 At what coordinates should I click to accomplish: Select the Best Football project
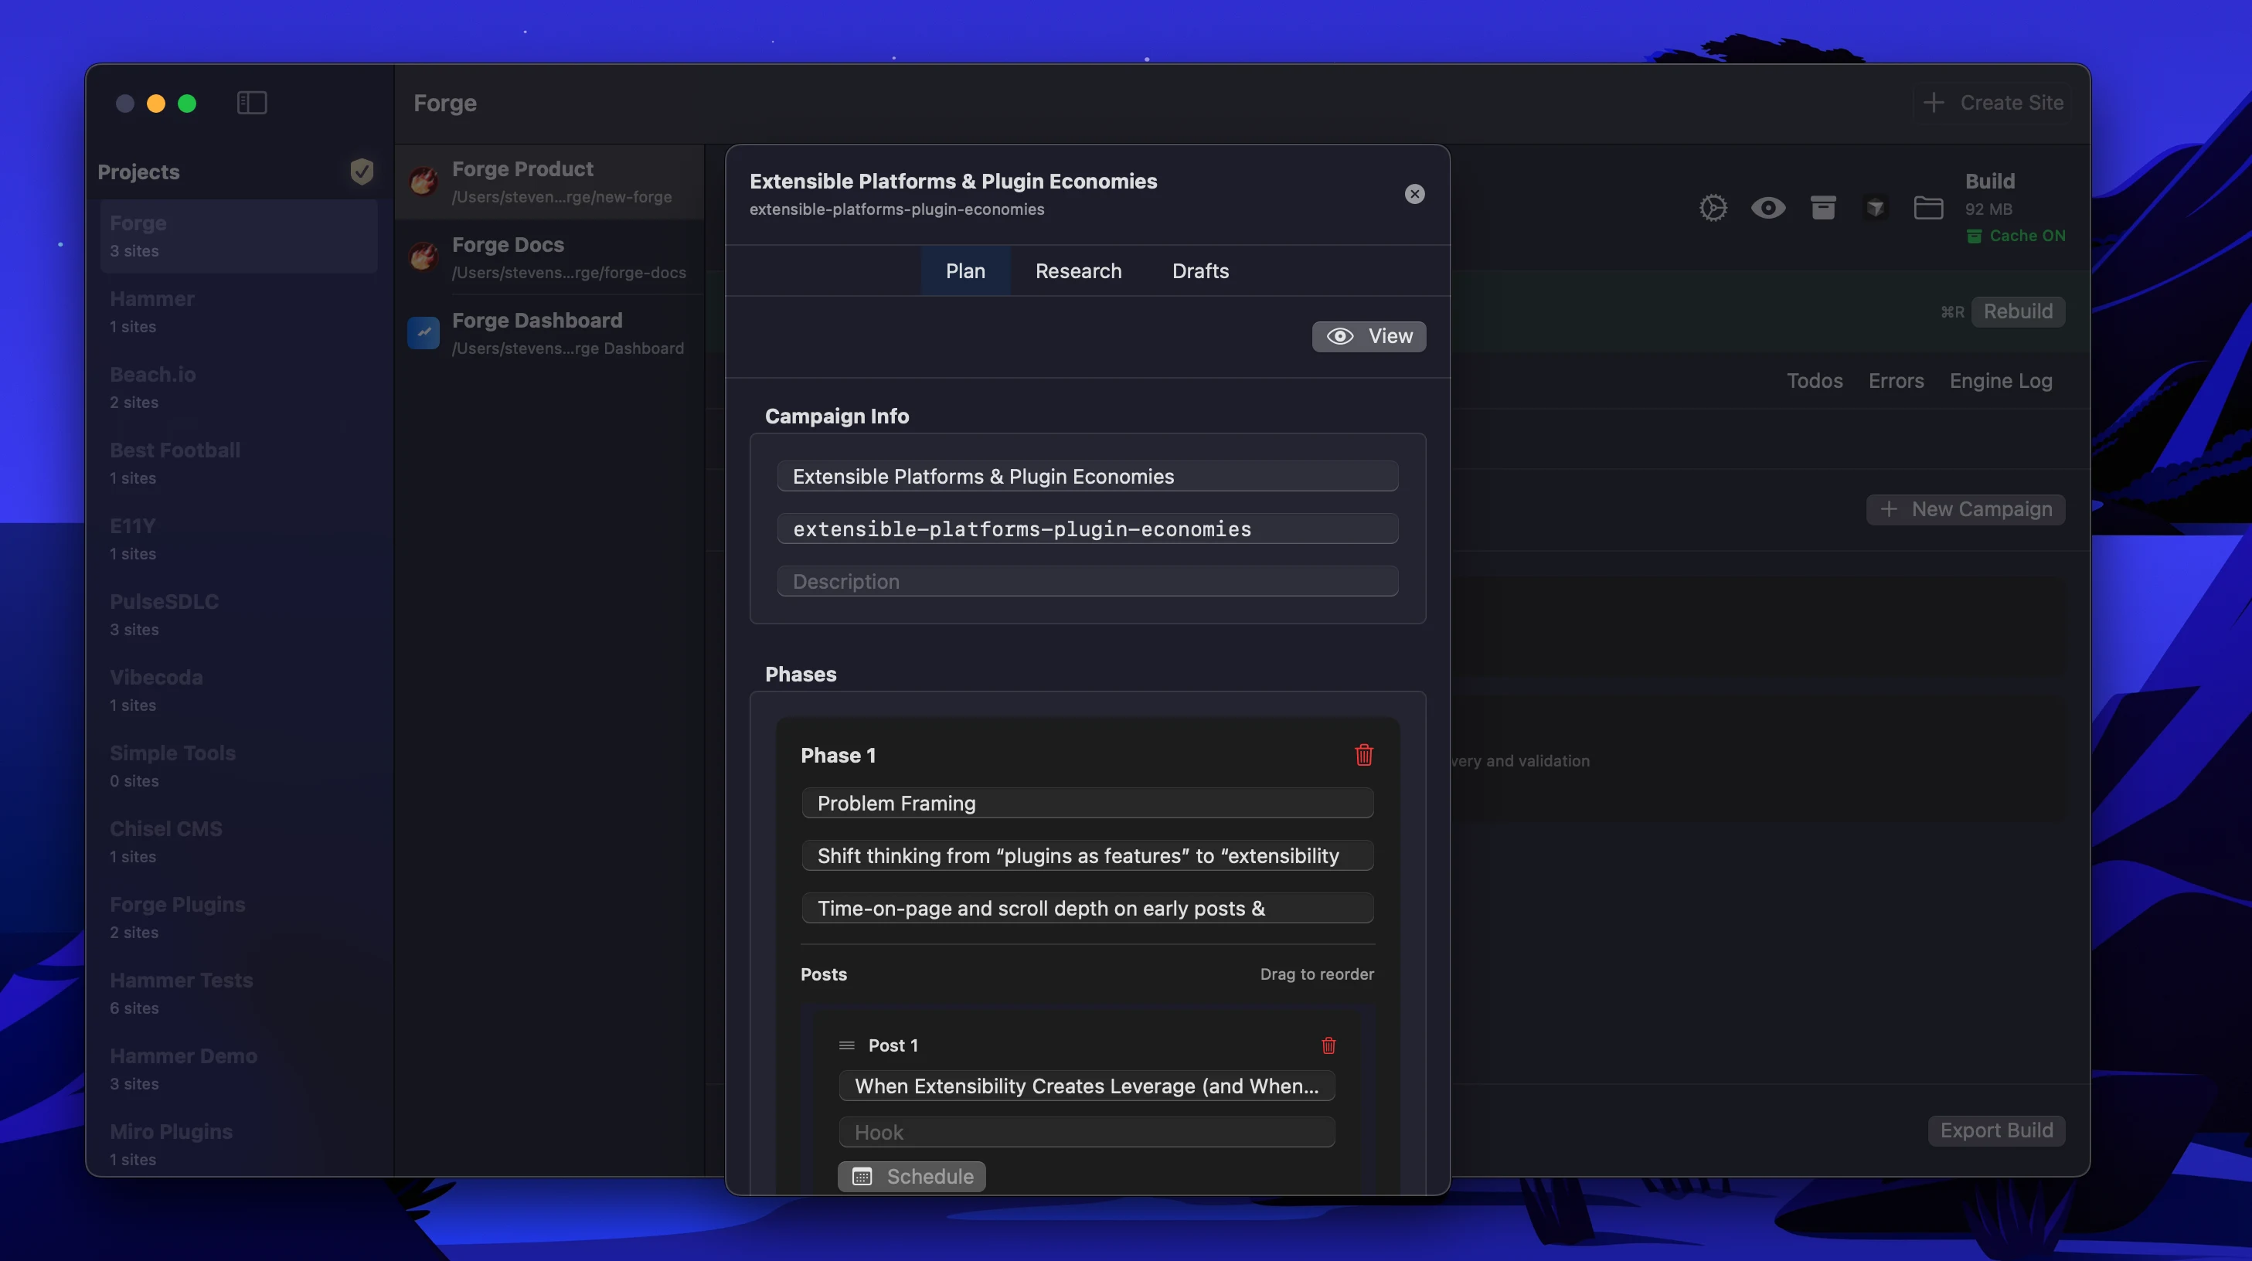239,463
